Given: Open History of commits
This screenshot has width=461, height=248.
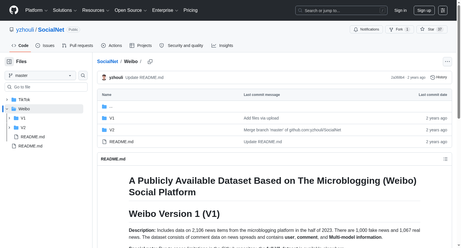Looking at the screenshot, I should [439, 77].
